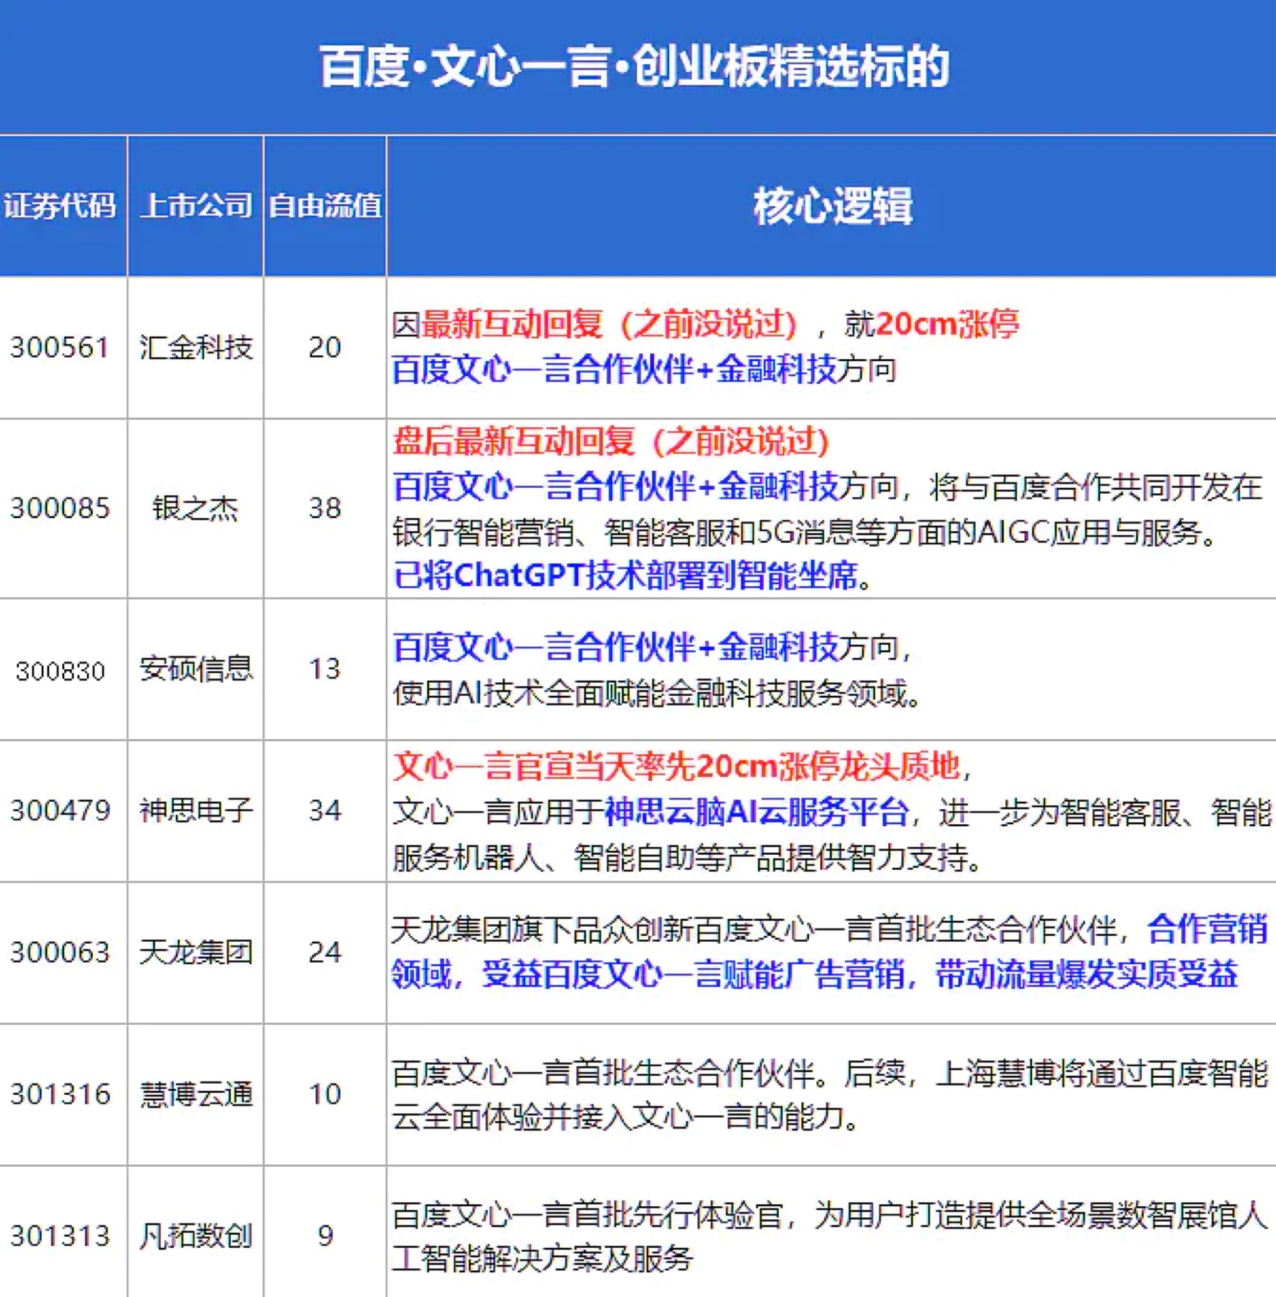Click the value 38 in 银之杰 row
The height and width of the screenshot is (1297, 1276).
click(x=325, y=508)
